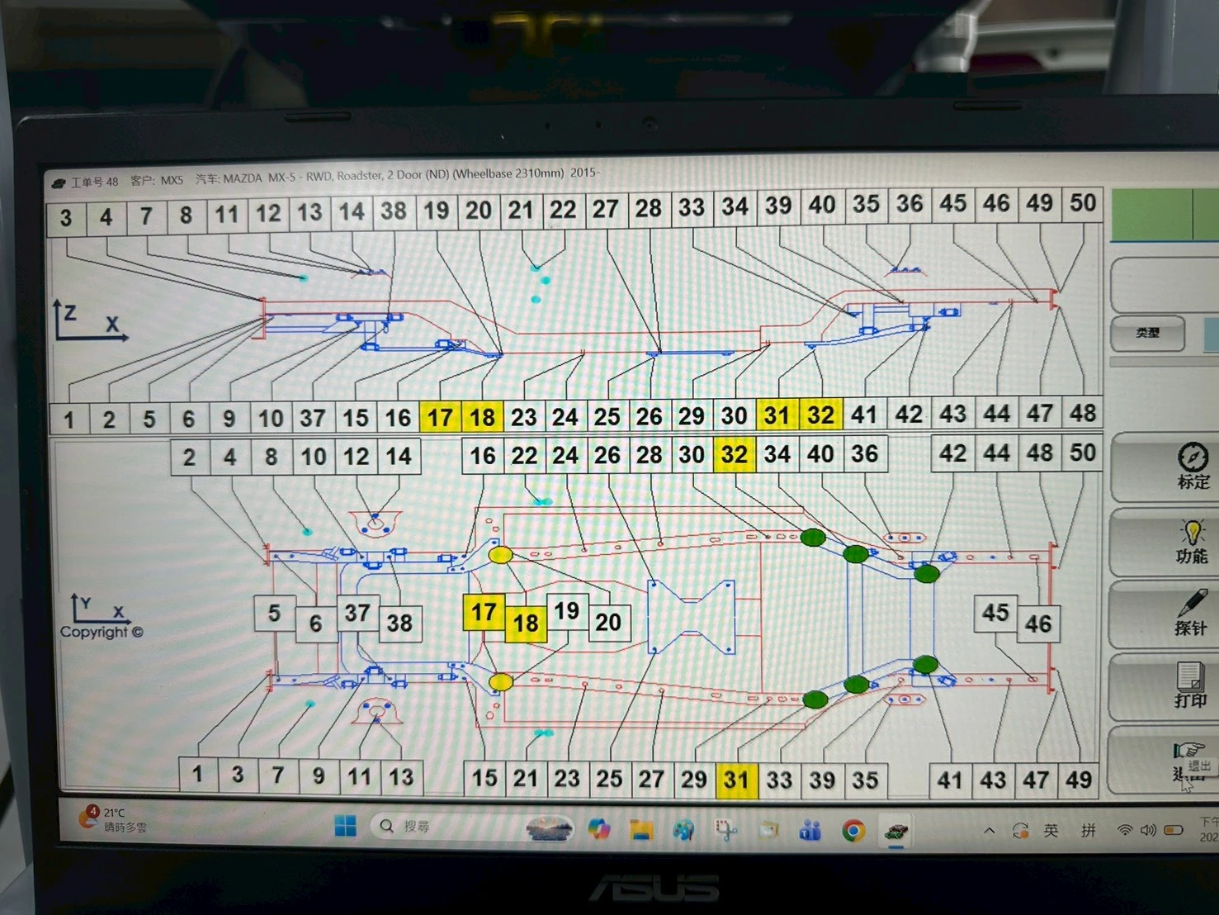Select yellow point 31 in the Z-X side view

click(x=777, y=415)
